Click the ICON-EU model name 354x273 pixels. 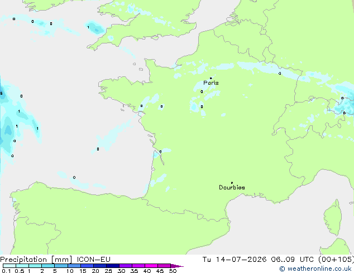[x=93, y=260]
